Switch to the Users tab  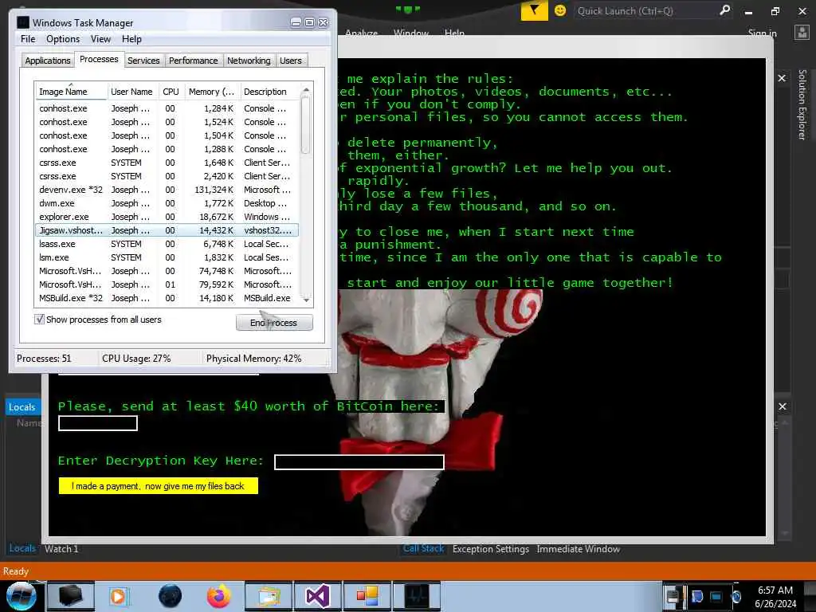click(x=290, y=61)
